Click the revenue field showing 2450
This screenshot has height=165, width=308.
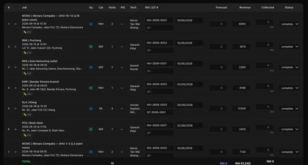(x=241, y=129)
